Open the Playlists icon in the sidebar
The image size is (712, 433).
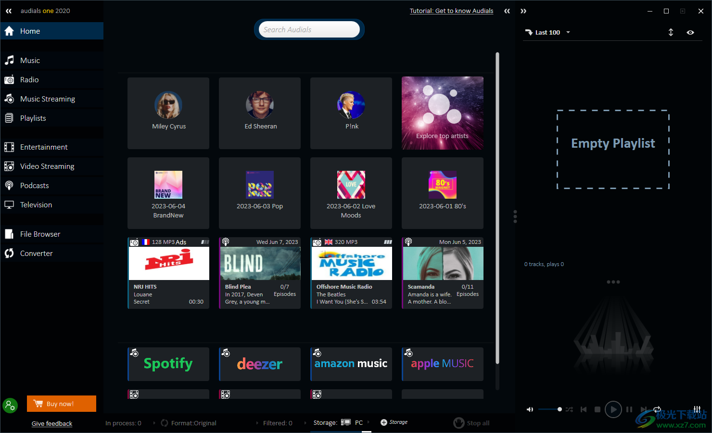(9, 118)
